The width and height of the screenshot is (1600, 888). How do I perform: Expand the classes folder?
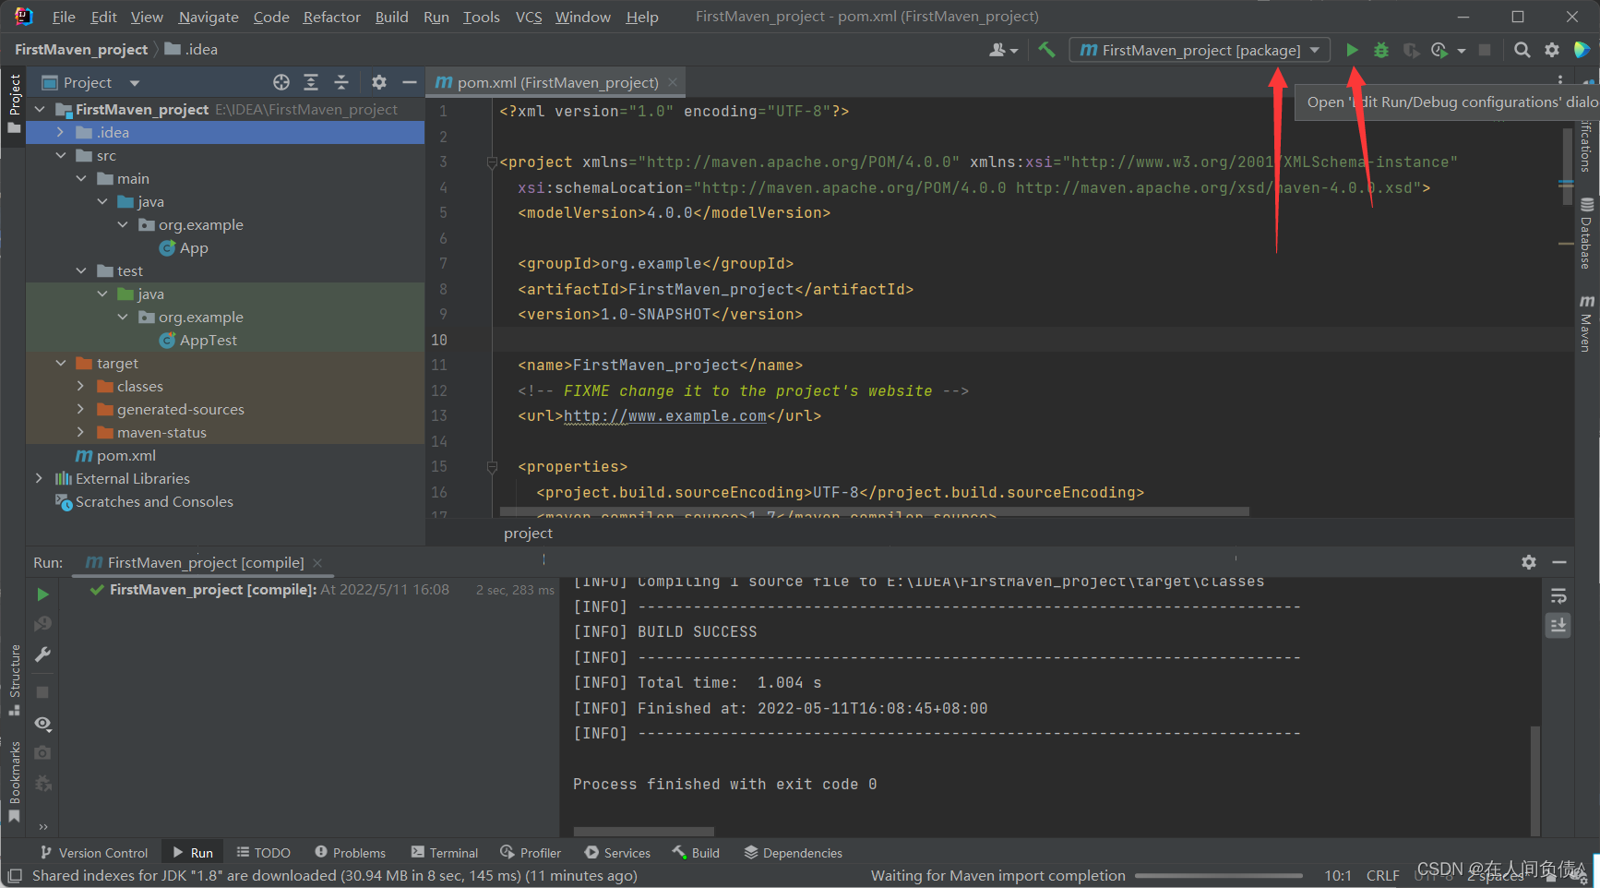pyautogui.click(x=81, y=386)
